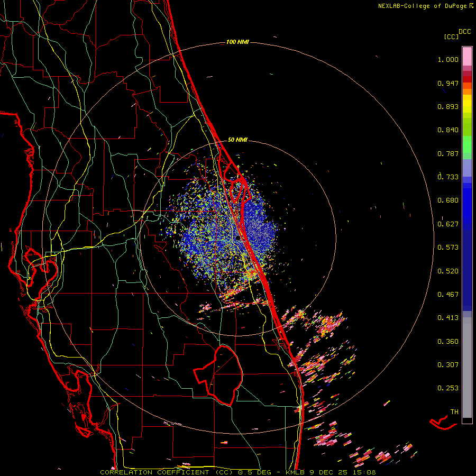Click the 0.893 scale value
Screen dimensions: 476x476
(x=448, y=106)
